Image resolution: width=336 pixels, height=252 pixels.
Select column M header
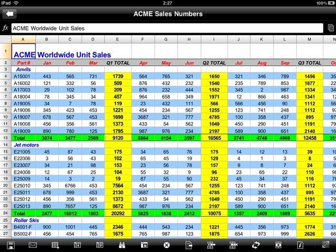309,39
